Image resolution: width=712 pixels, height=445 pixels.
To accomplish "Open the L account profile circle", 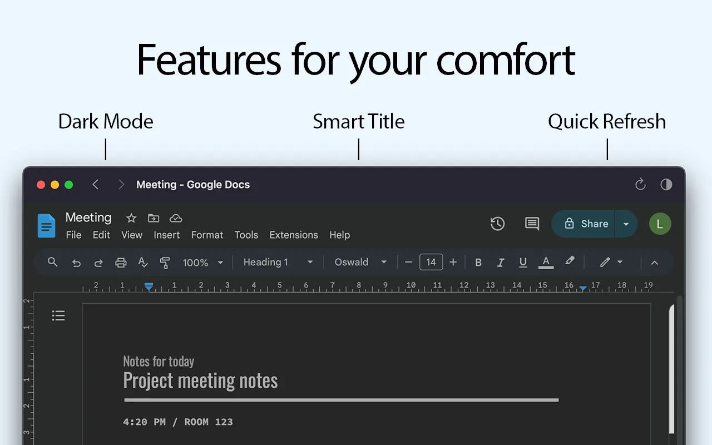I will (x=660, y=224).
